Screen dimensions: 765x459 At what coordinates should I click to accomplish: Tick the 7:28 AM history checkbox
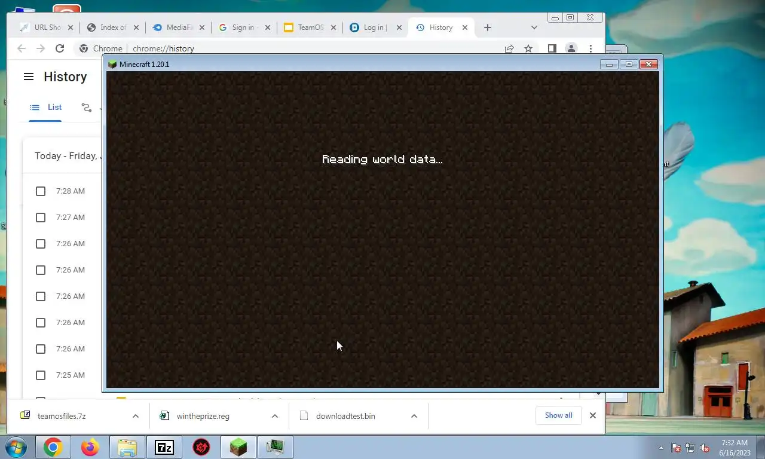[x=41, y=191]
